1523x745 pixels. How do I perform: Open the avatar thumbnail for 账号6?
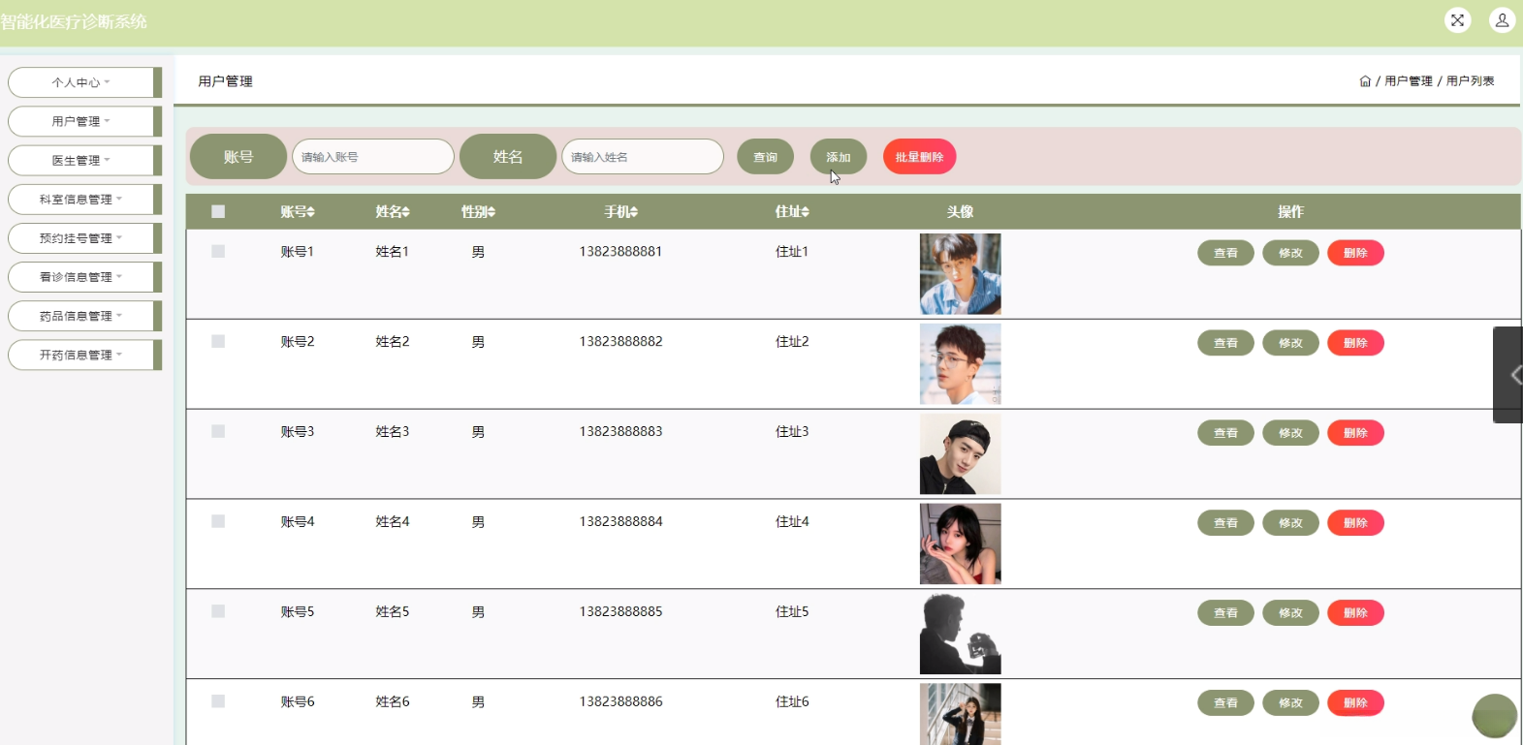coord(961,714)
